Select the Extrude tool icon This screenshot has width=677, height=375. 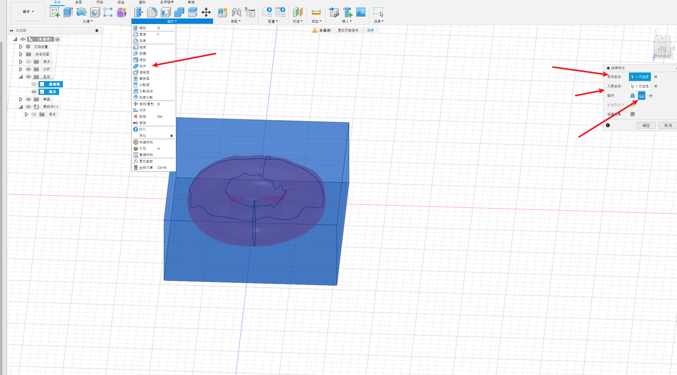[x=68, y=12]
